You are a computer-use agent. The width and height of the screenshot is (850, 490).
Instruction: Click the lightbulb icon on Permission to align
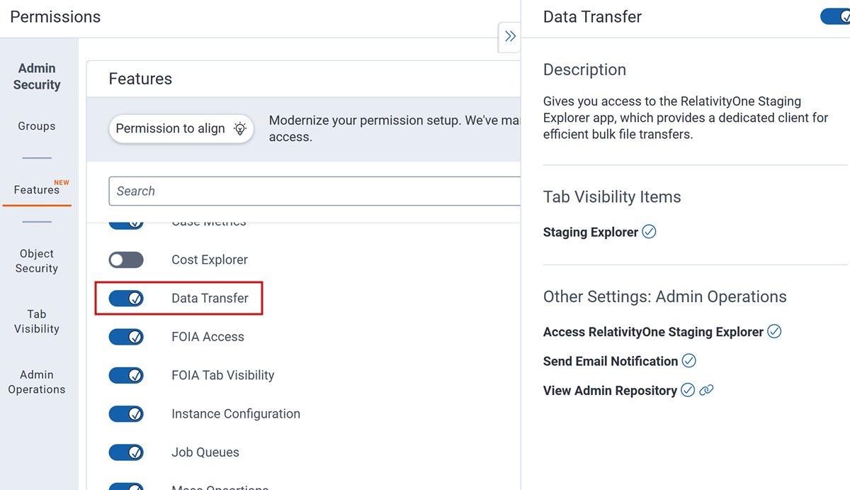tap(239, 129)
